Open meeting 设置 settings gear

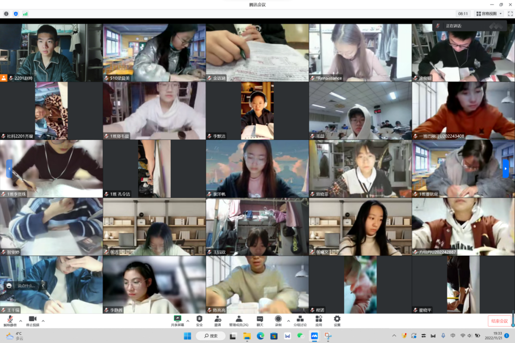(x=337, y=320)
